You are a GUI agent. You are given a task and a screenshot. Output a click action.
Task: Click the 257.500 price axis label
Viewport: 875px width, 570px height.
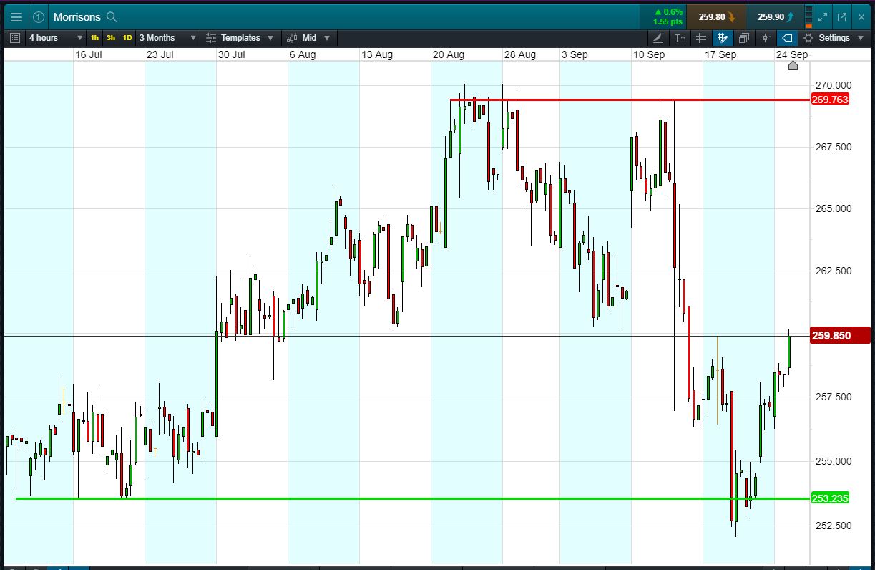click(x=833, y=397)
